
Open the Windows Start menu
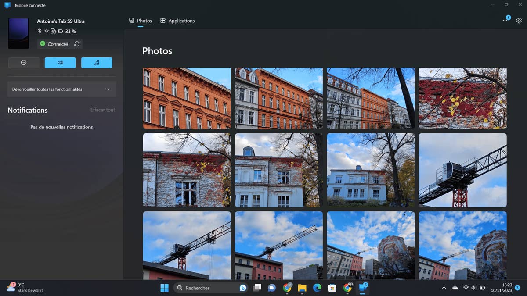(164, 288)
